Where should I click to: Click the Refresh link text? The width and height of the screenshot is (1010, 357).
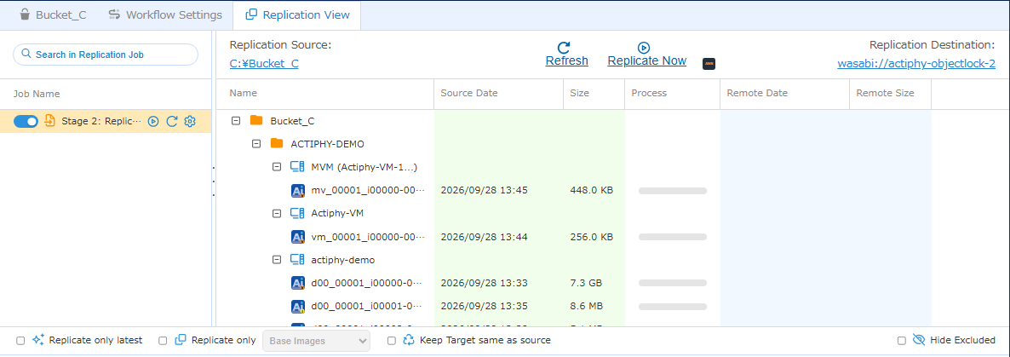[x=567, y=60]
